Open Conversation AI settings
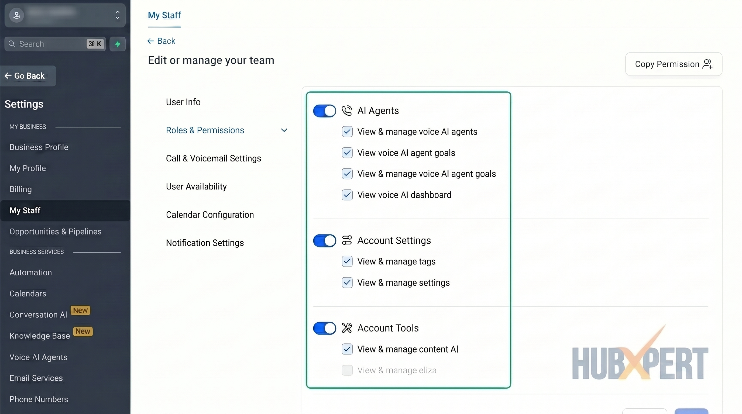Screen dimensions: 742x414 (38, 315)
